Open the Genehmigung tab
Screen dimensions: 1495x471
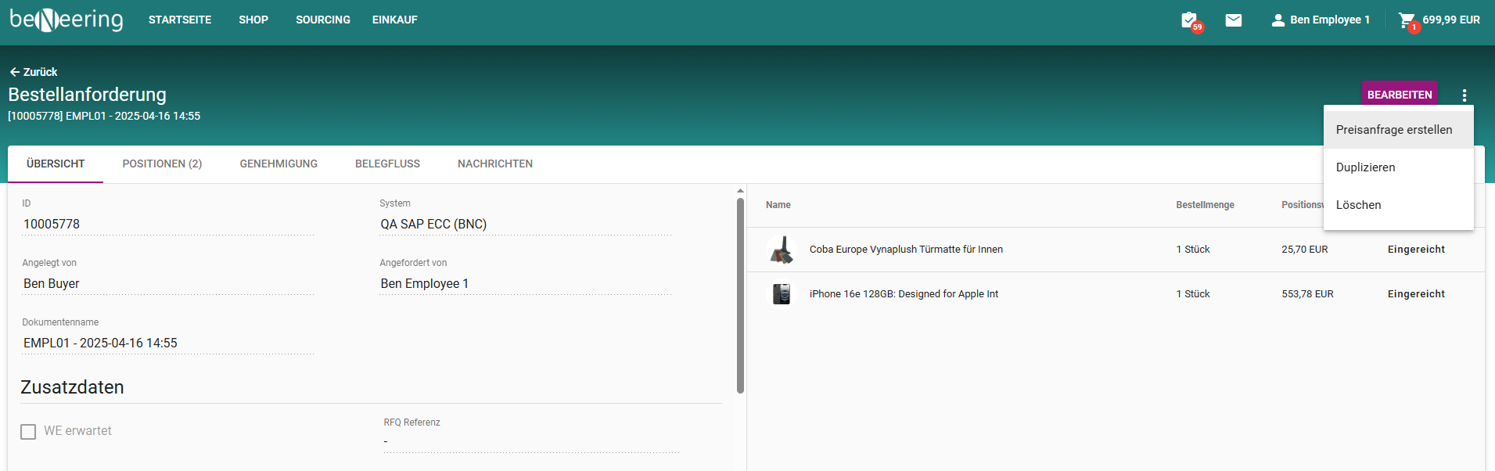pos(279,164)
